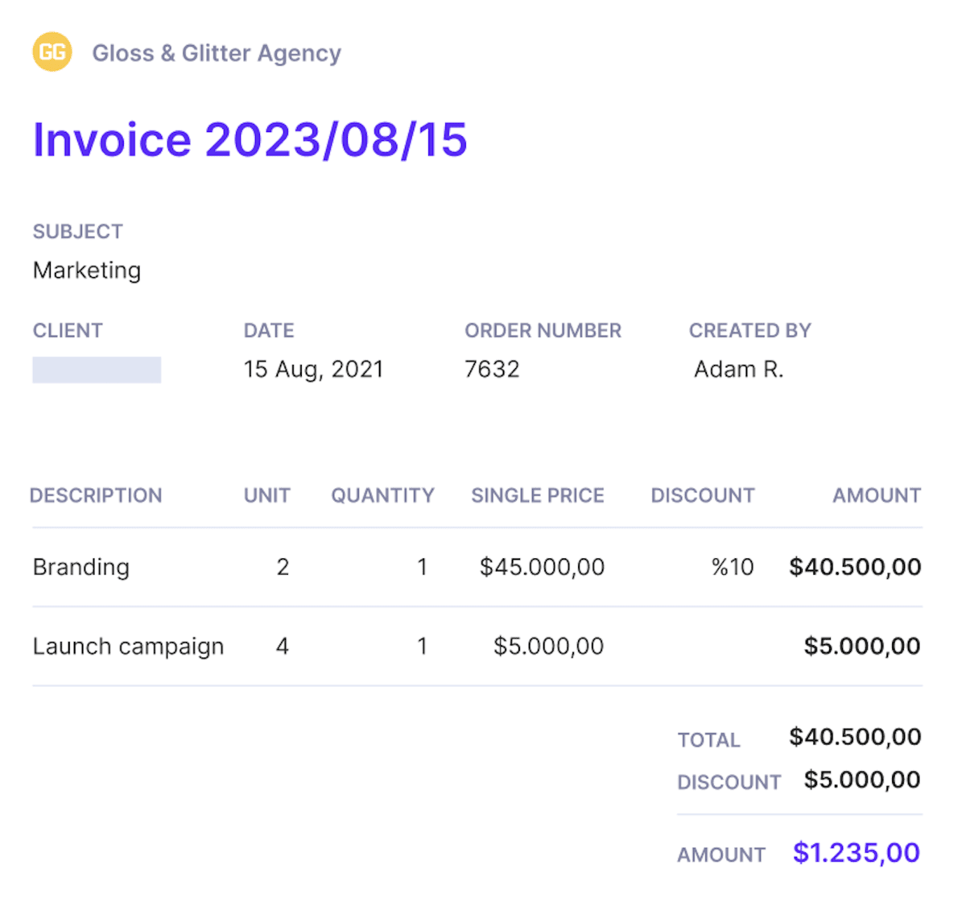This screenshot has width=966, height=906.
Task: Click the SINGLE PRICE column header
Action: (538, 495)
